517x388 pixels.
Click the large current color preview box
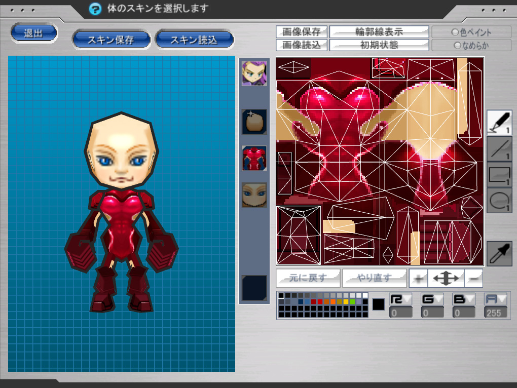pos(379,304)
